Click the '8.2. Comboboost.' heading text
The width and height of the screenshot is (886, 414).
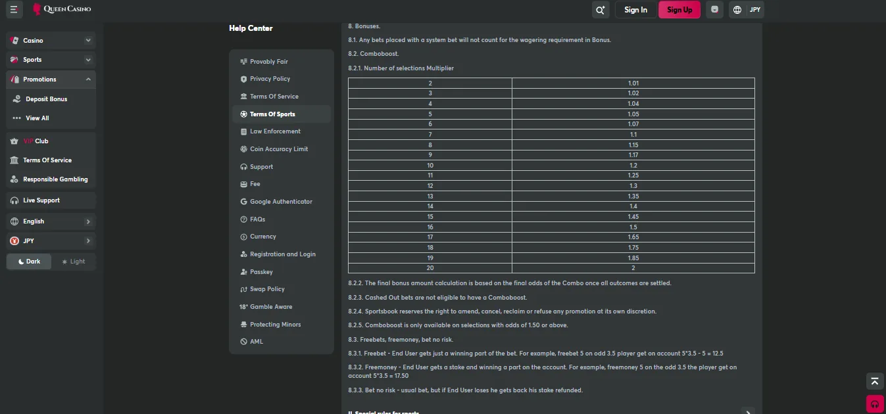(x=374, y=54)
